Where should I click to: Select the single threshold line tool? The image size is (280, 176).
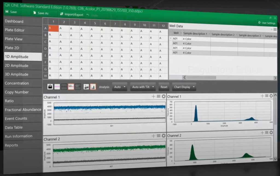pos(57,86)
